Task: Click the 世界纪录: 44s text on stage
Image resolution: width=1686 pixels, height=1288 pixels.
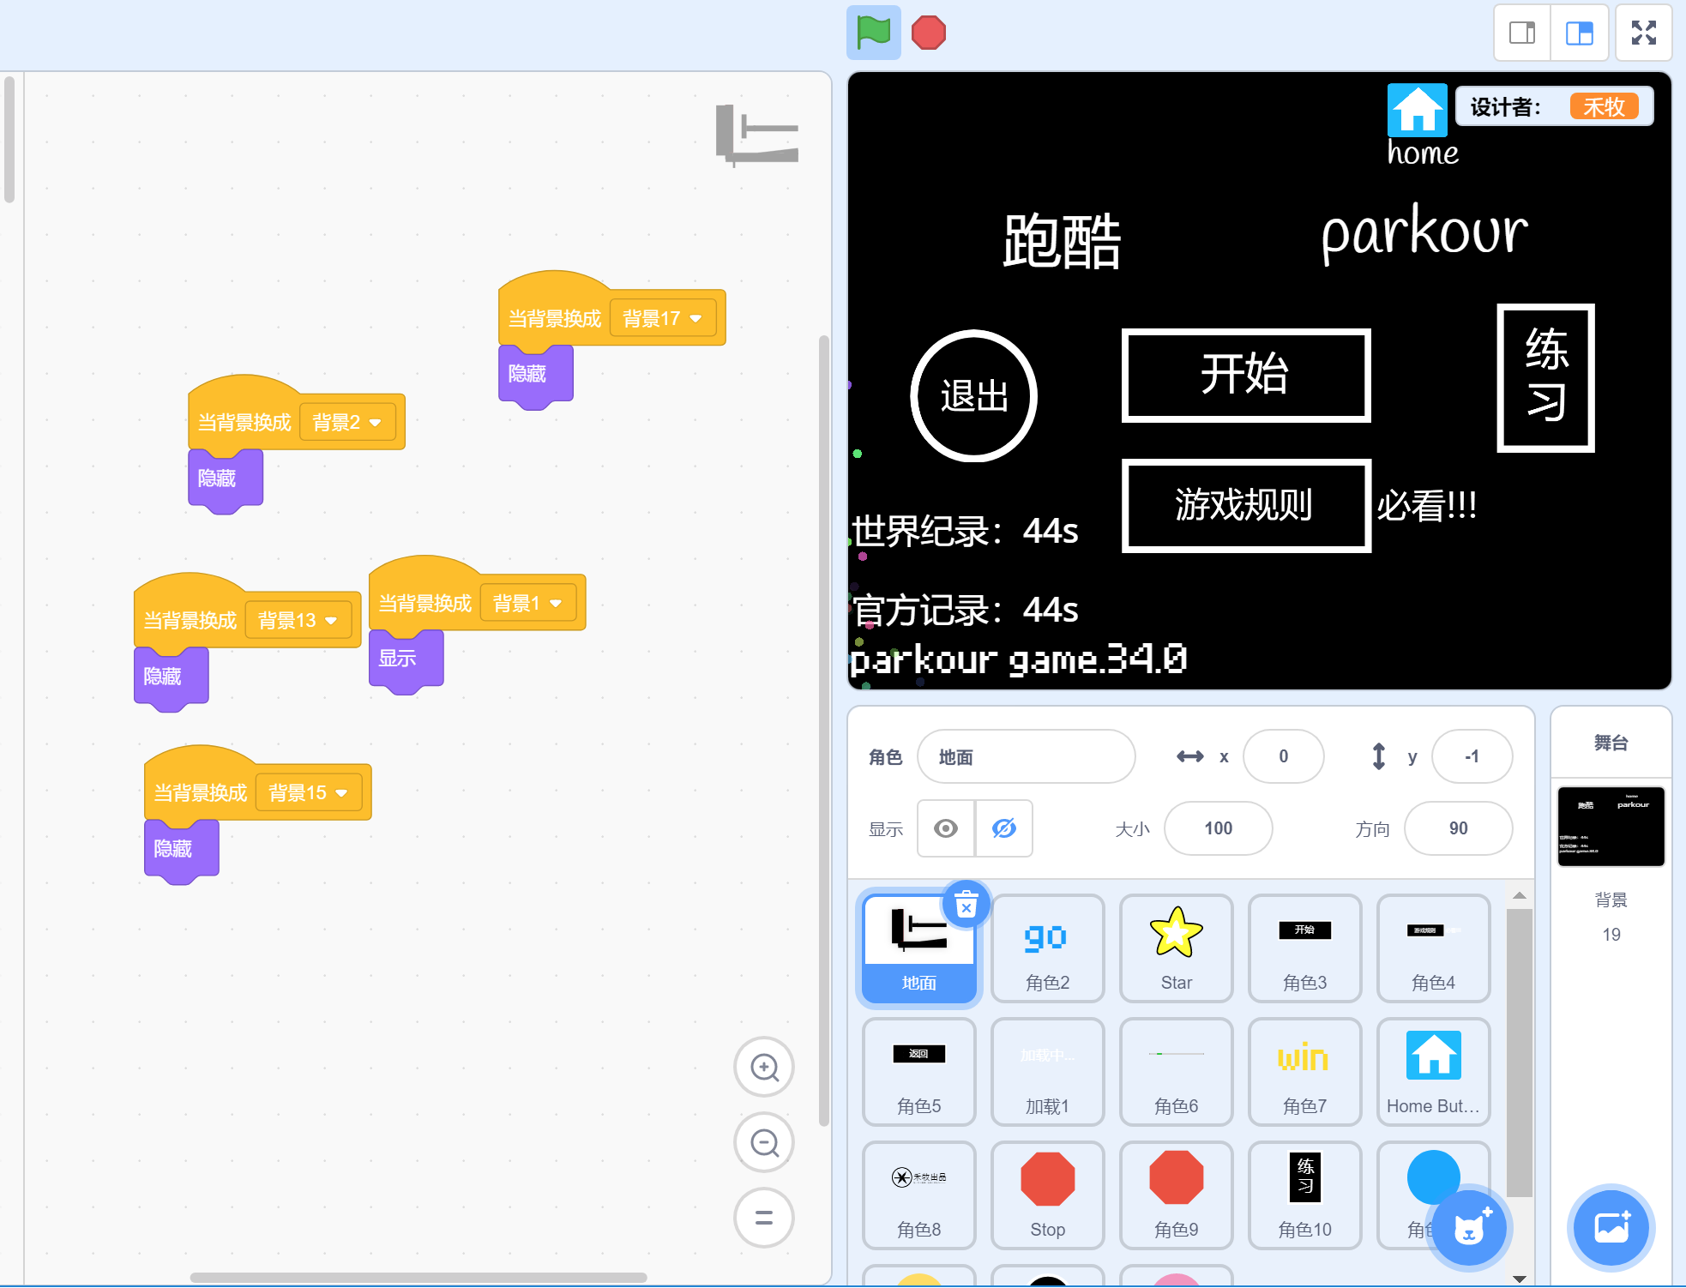Action: tap(964, 532)
